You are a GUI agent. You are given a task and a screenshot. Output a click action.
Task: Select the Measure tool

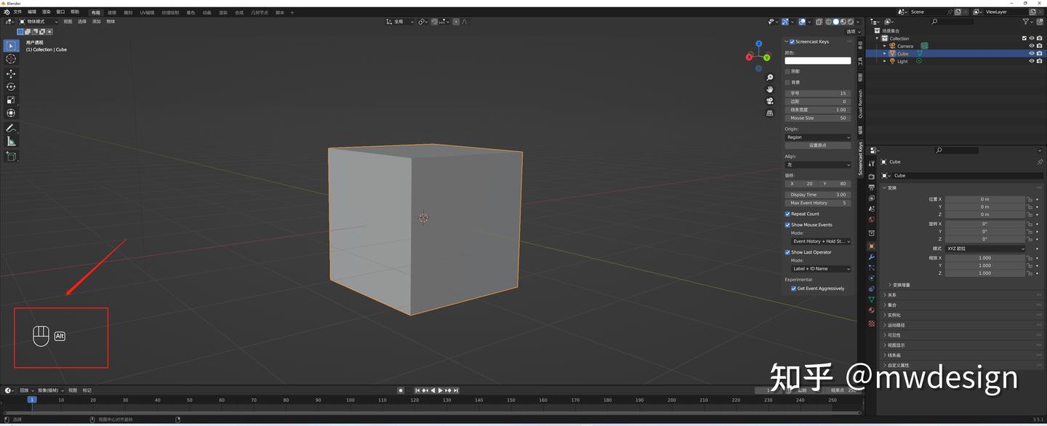11,141
